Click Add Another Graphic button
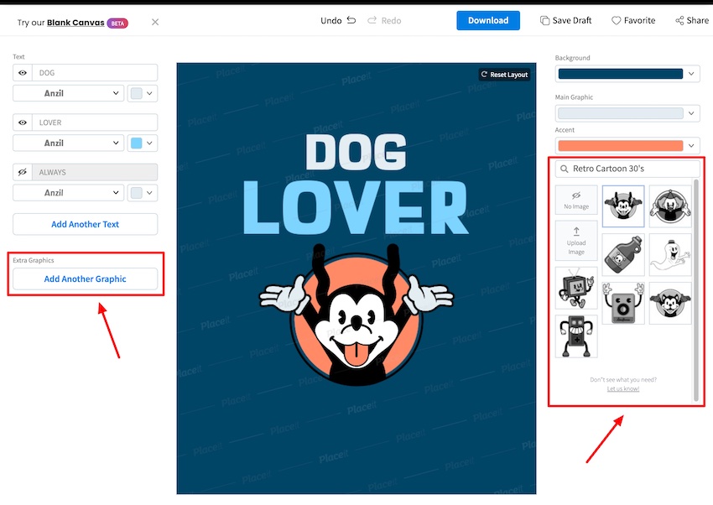The height and width of the screenshot is (505, 713). [x=85, y=279]
